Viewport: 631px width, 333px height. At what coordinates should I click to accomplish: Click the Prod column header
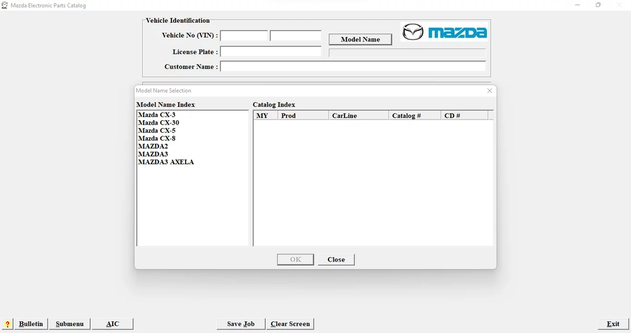tap(302, 115)
